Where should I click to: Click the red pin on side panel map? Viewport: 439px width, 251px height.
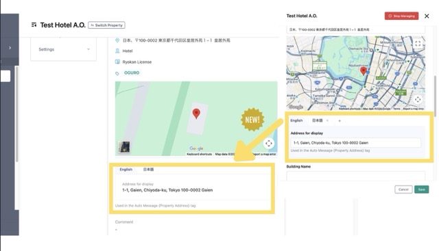pos(363,71)
